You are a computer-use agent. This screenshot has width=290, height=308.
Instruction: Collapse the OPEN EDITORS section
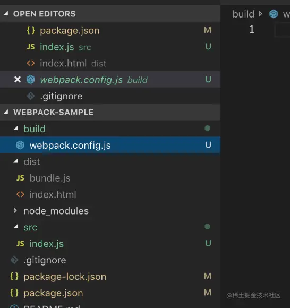[x=6, y=14]
